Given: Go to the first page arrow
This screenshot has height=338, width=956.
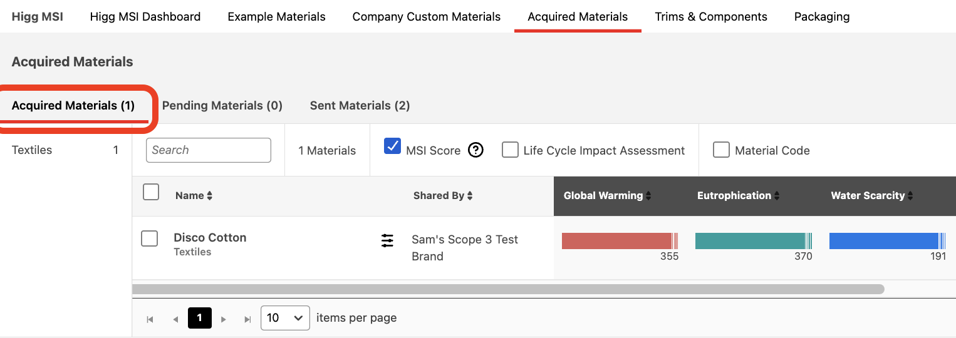Looking at the screenshot, I should coord(150,319).
